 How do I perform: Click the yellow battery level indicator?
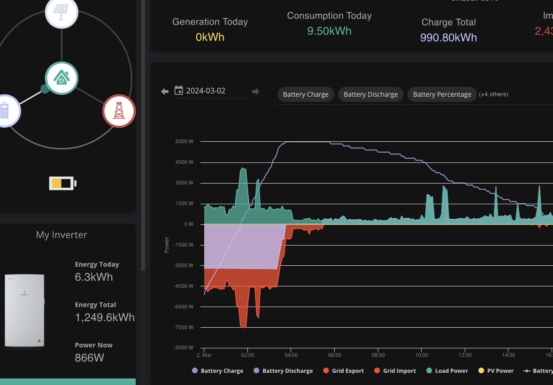(x=62, y=184)
